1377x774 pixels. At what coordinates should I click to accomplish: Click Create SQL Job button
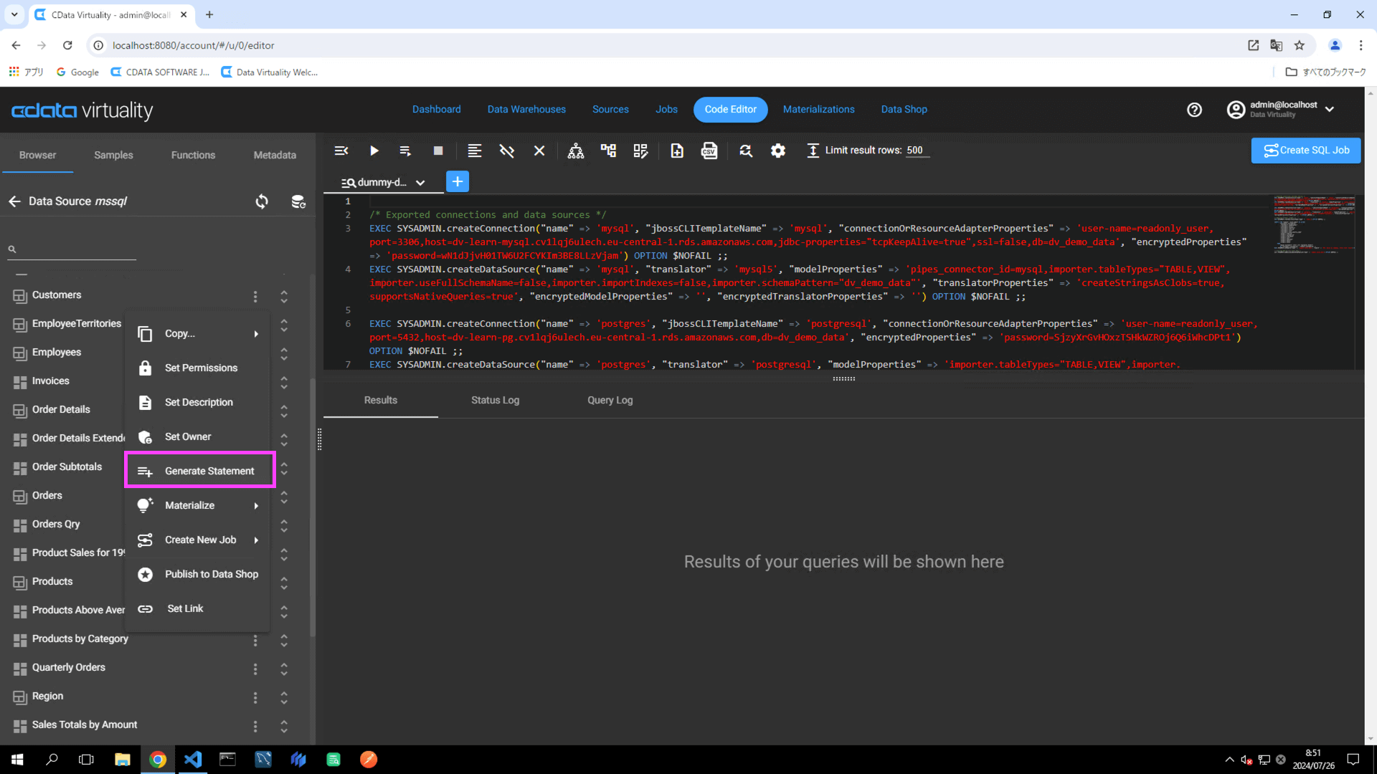point(1305,150)
